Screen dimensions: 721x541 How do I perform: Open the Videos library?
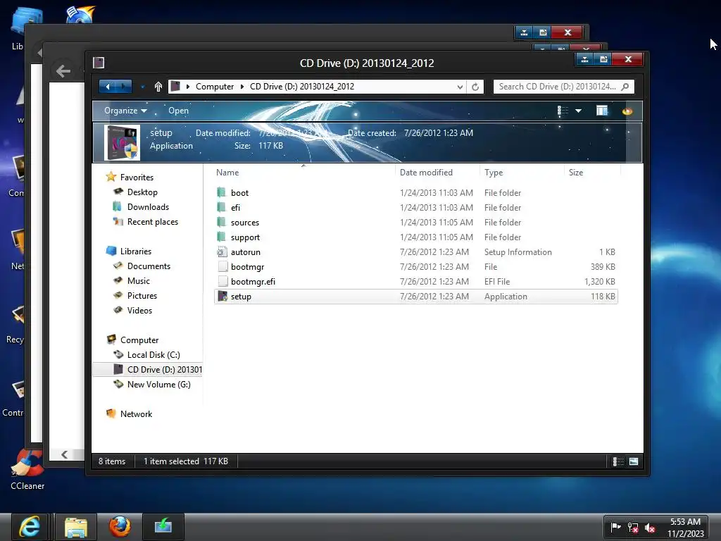click(x=139, y=310)
